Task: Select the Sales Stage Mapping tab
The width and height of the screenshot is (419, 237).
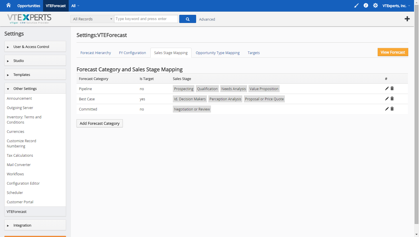Action: pos(171,53)
